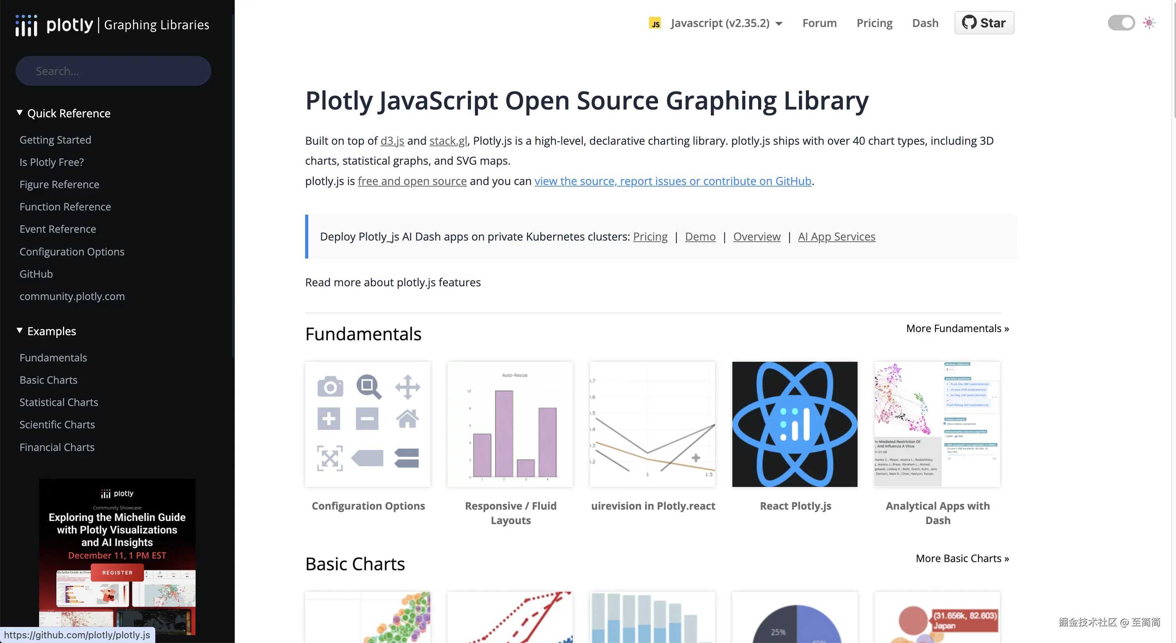Click in the Search input field
Screen dimensions: 1176x643
(113, 71)
